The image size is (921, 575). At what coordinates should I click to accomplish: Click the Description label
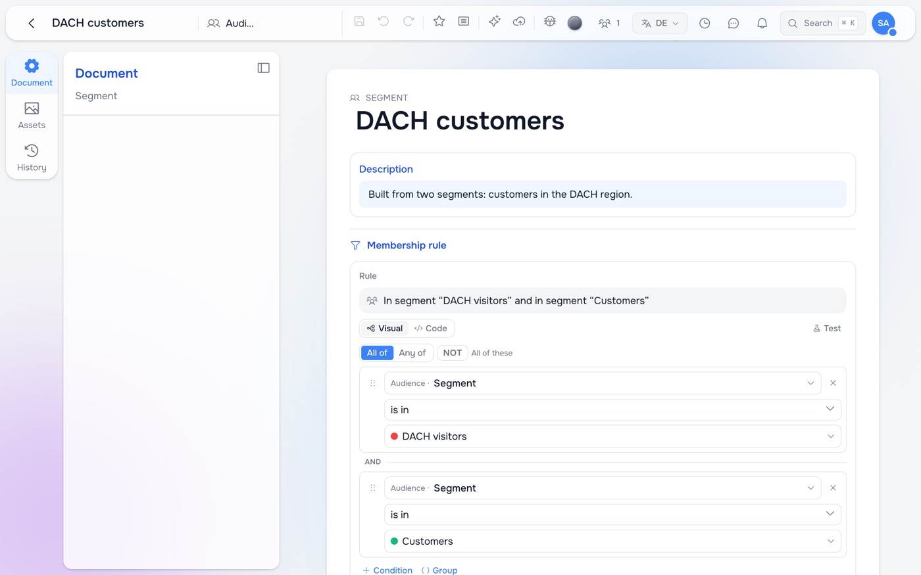(386, 169)
